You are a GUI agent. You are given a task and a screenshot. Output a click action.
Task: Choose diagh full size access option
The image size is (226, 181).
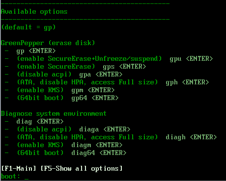(x=117, y=137)
